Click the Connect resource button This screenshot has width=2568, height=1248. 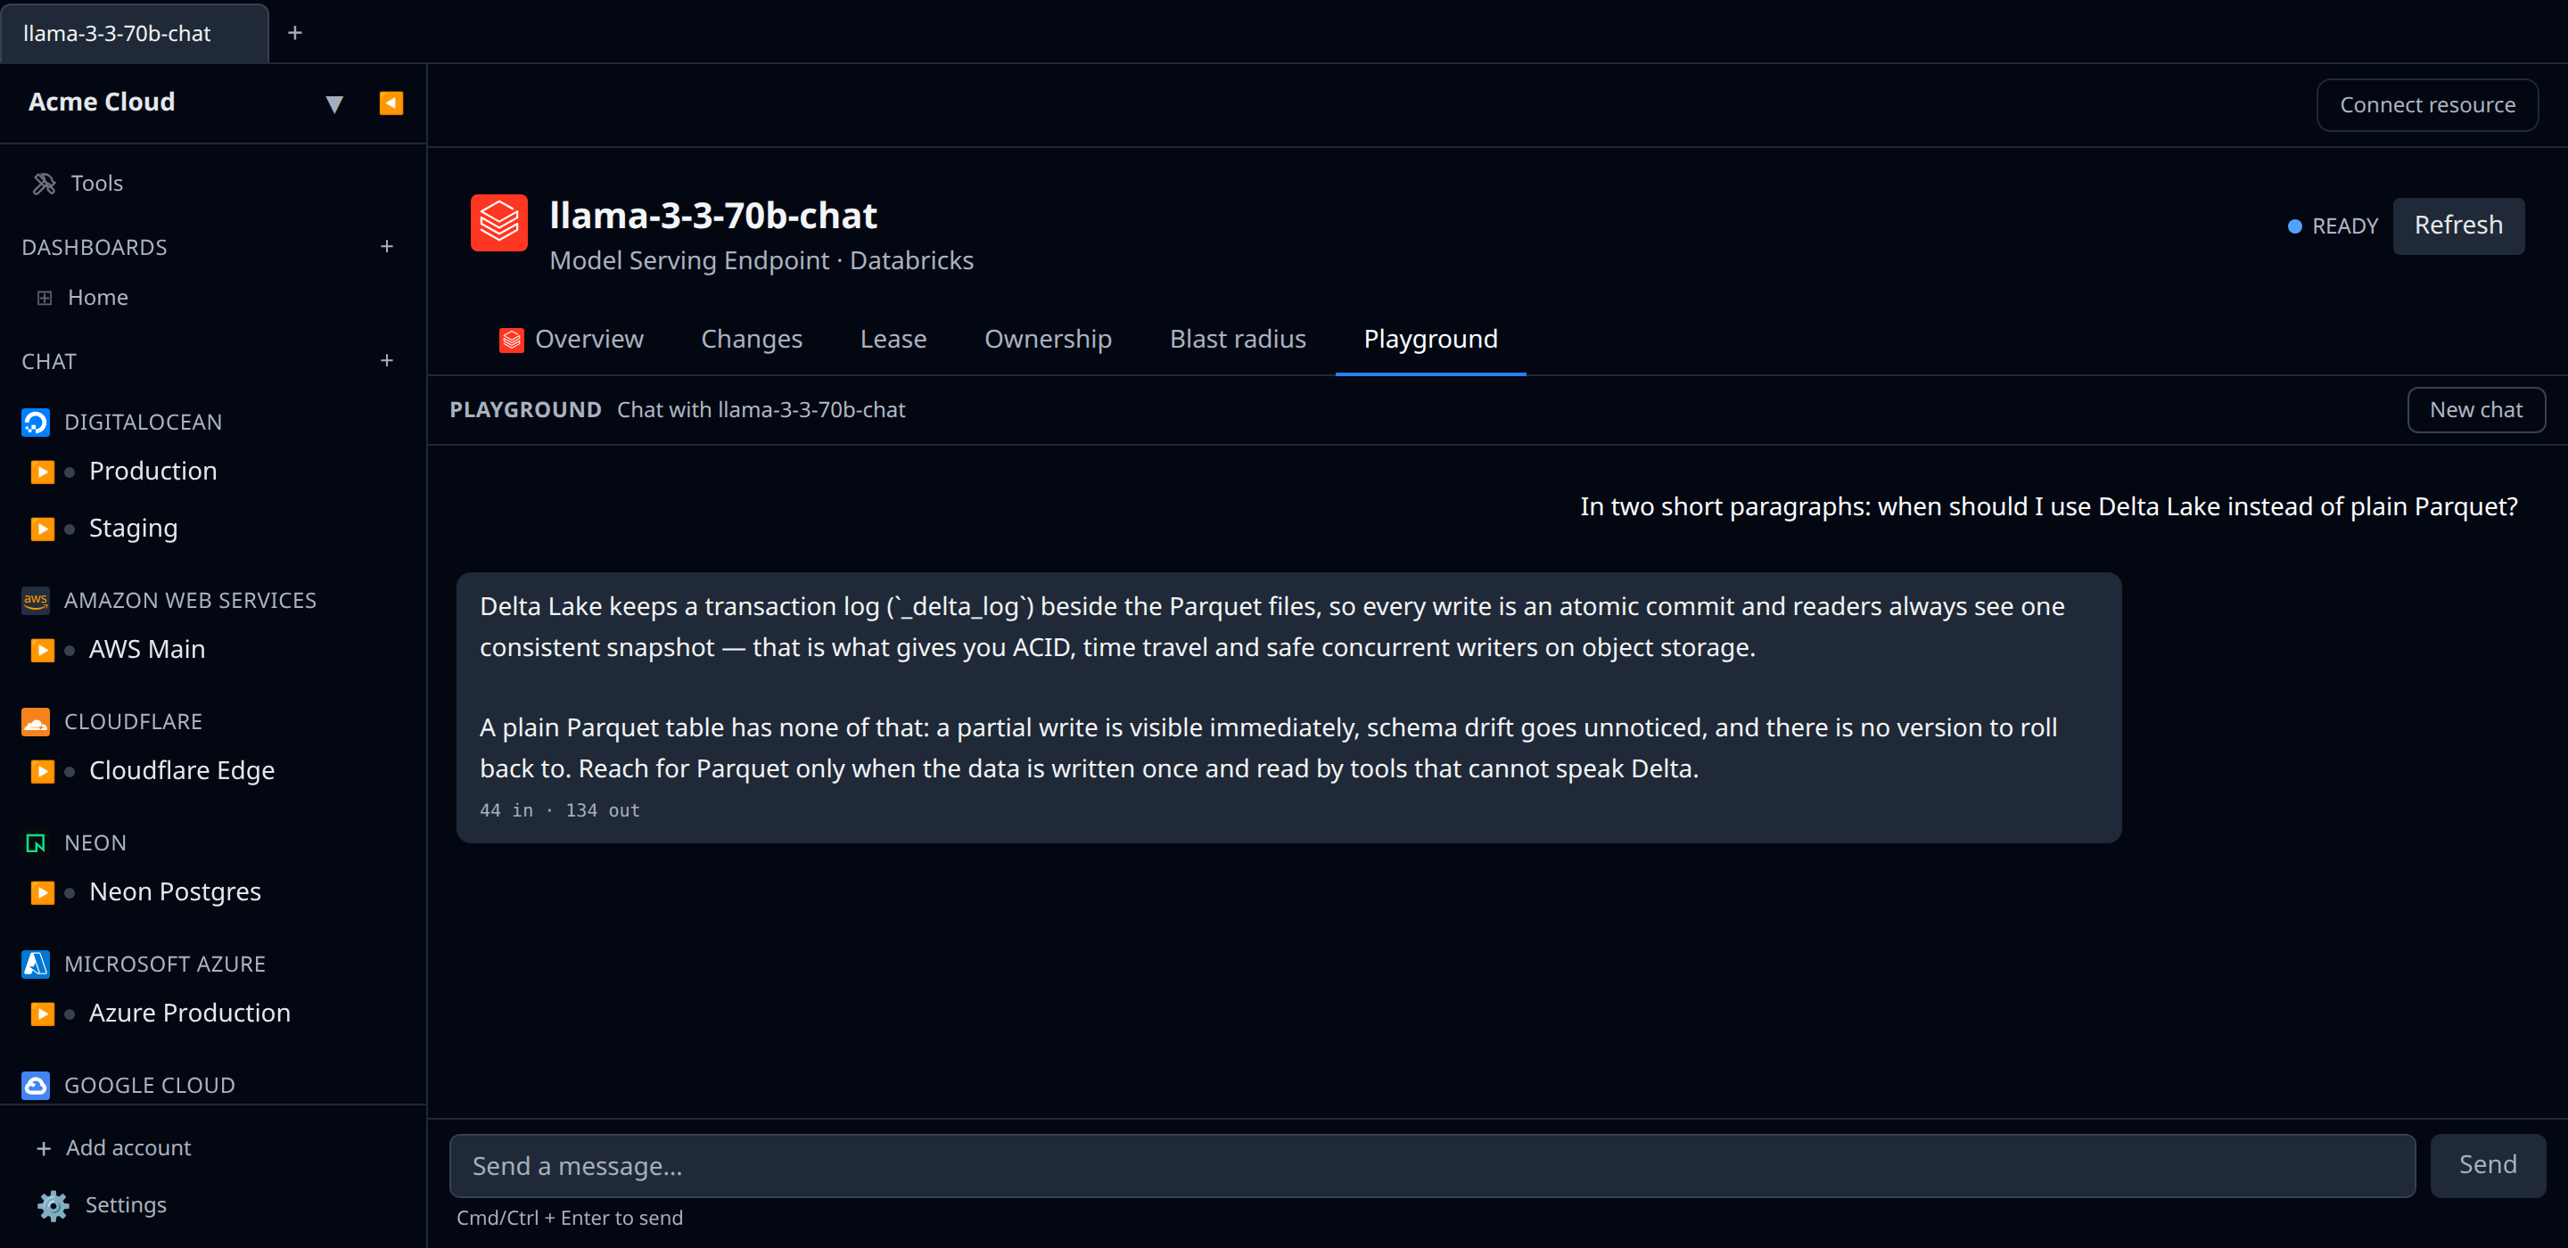pyautogui.click(x=2426, y=104)
